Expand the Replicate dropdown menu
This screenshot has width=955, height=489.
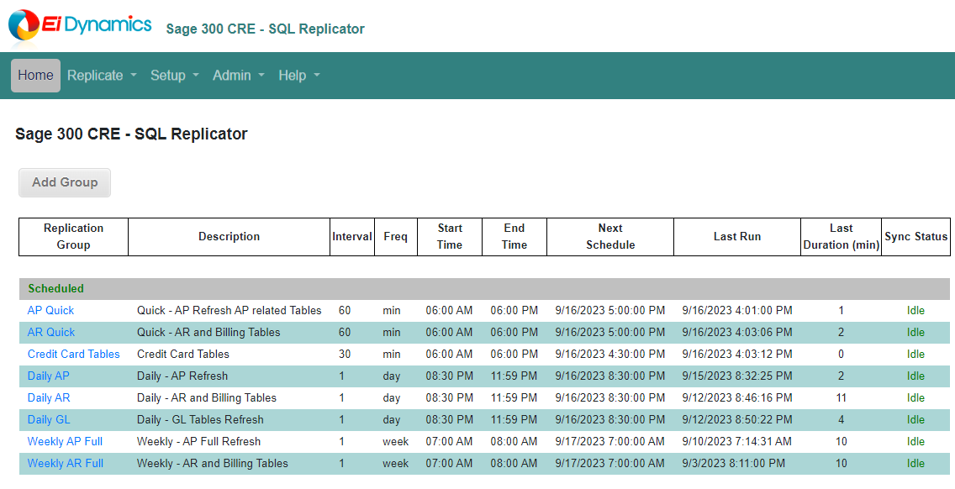[x=102, y=76]
